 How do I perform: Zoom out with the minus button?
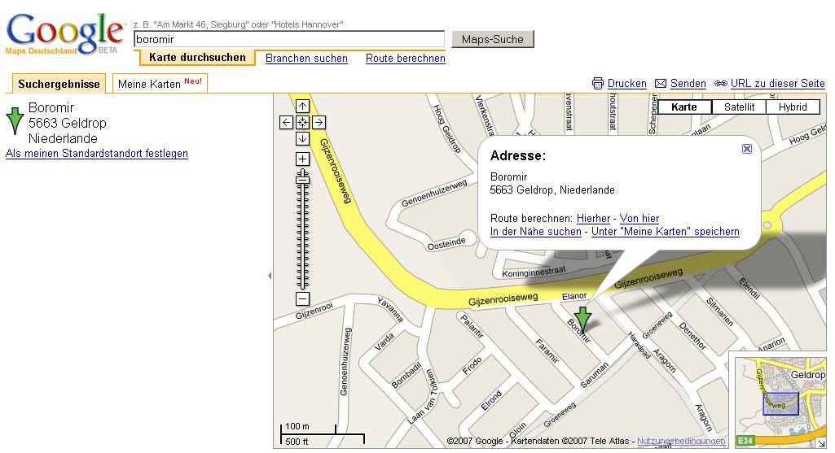click(302, 298)
